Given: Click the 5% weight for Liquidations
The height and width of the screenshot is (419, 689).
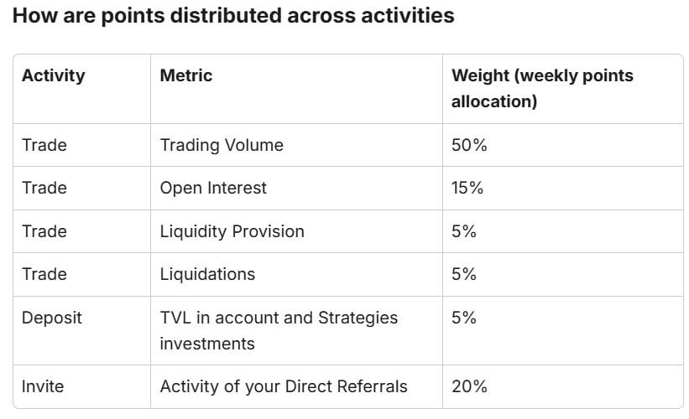Looking at the screenshot, I should point(464,274).
